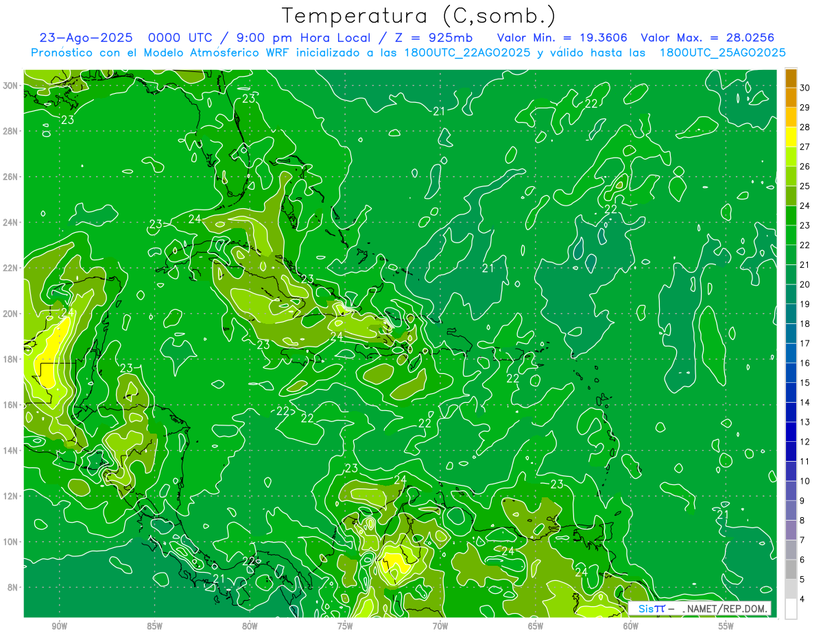
Task: Click the "30N" latitude axis label
Action: (11, 86)
